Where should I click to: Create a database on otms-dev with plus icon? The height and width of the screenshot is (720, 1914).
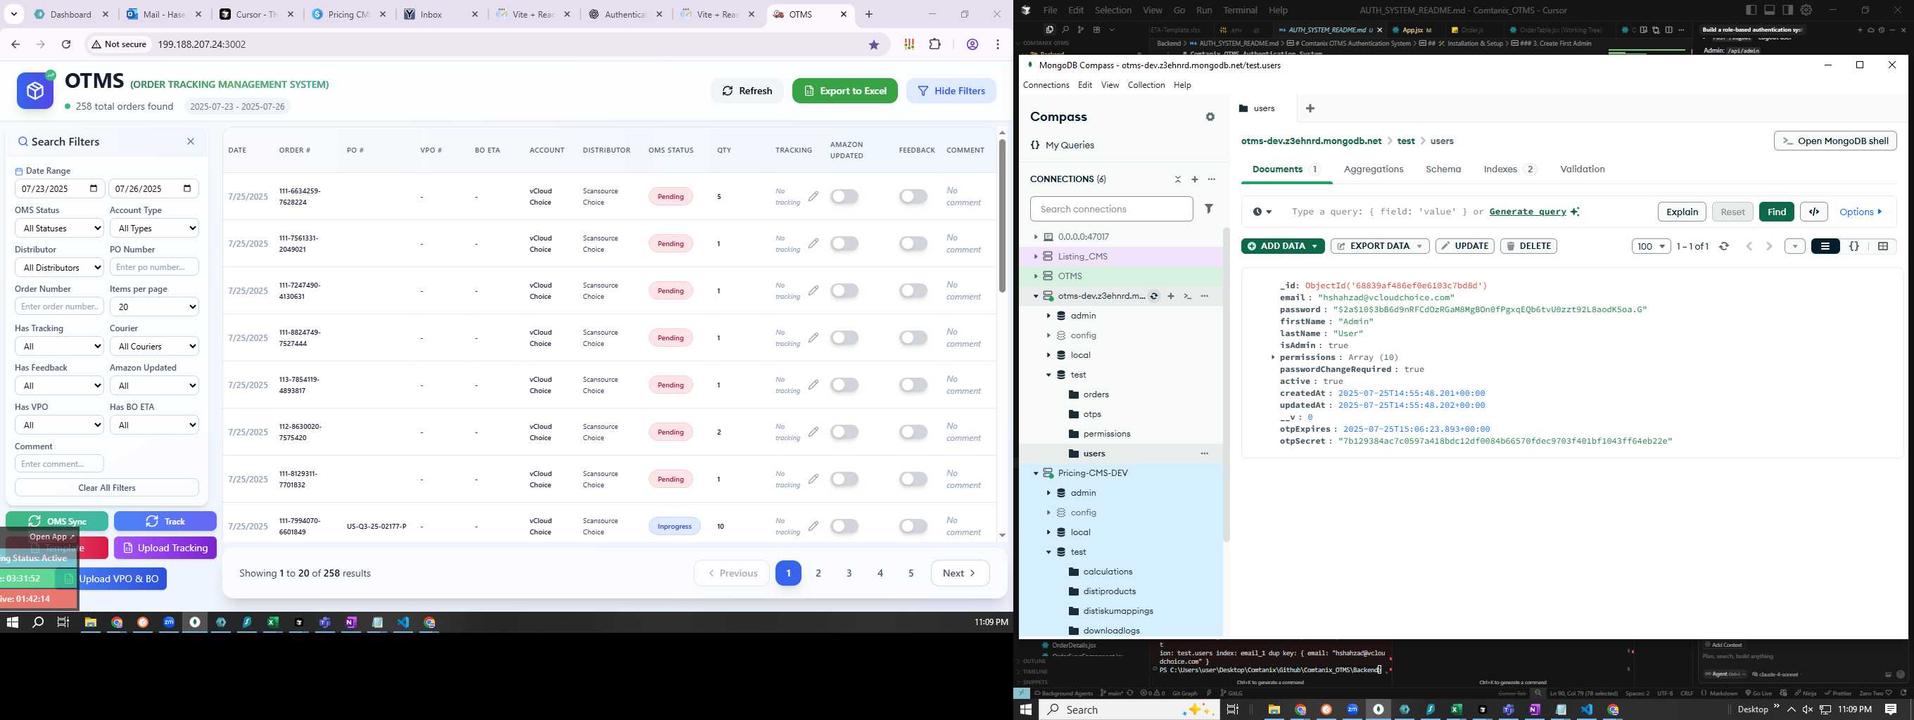(1171, 296)
